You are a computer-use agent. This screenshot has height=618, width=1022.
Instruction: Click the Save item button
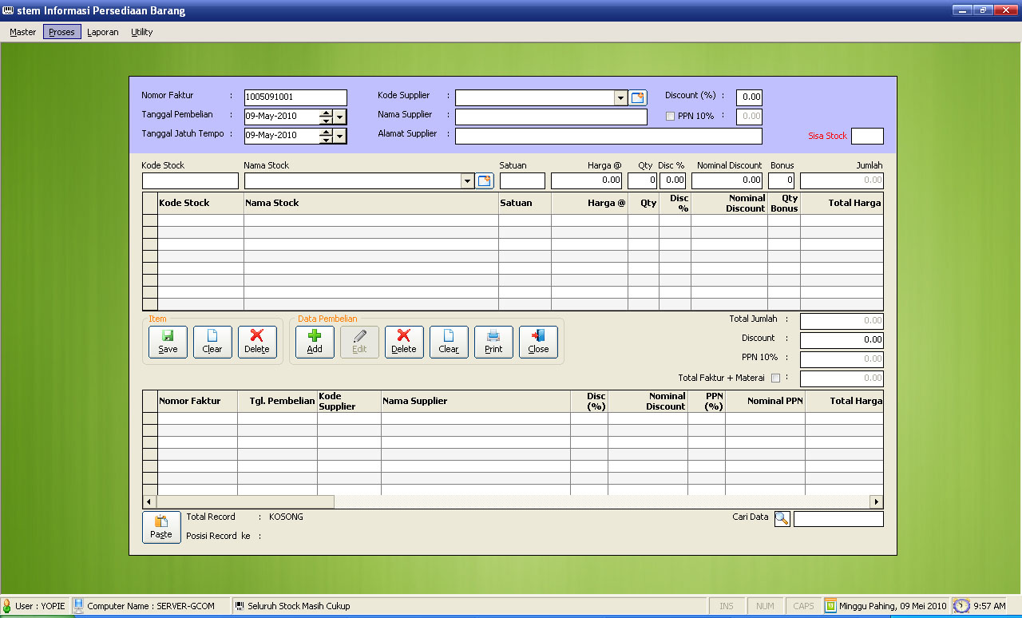tap(168, 342)
